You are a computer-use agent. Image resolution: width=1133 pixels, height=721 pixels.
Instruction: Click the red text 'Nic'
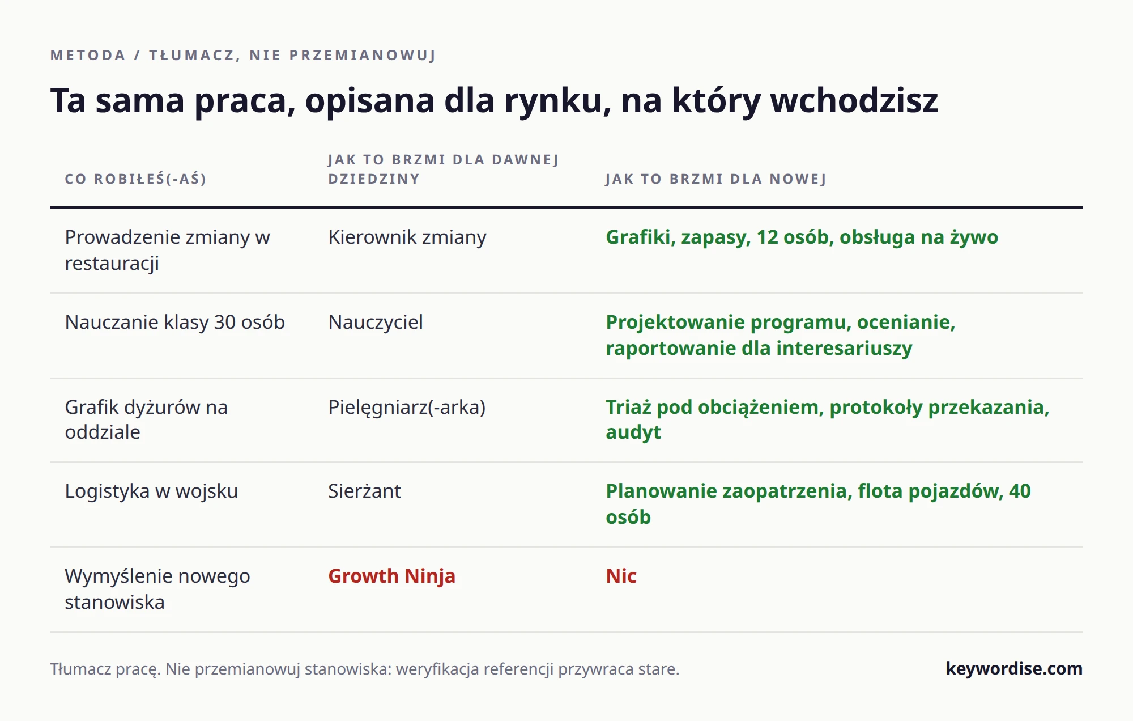[x=621, y=576]
